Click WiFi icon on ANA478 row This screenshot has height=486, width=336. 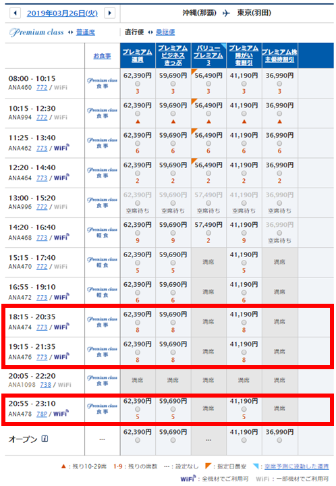coord(61,414)
